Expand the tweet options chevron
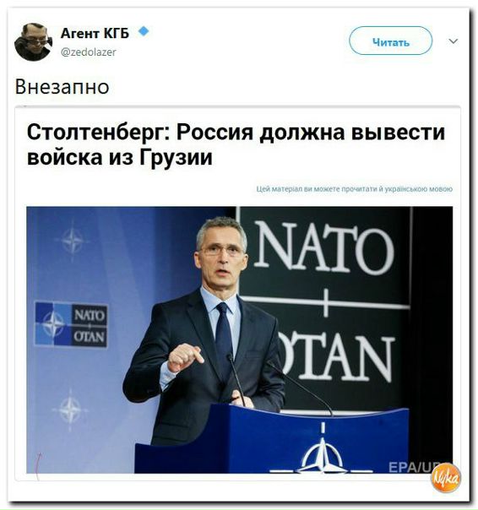Image resolution: width=478 pixels, height=510 pixels. 454,41
